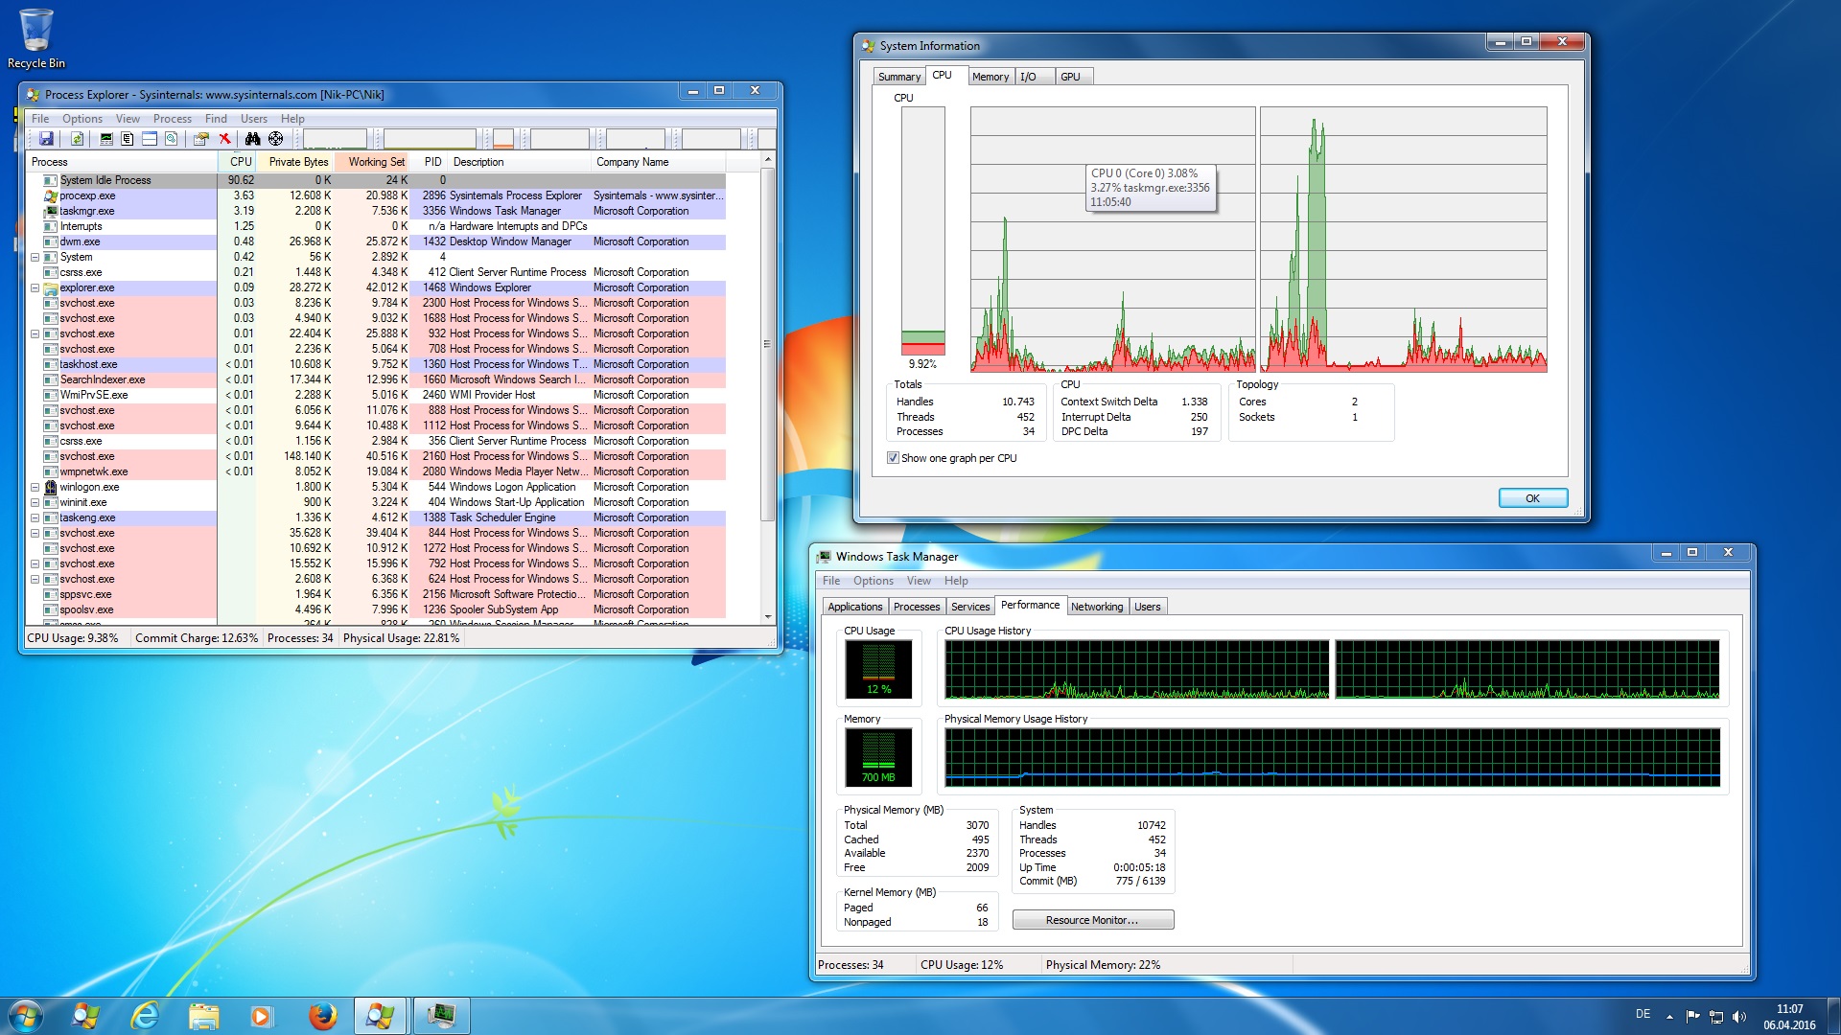Click the binoculars Find Handle icon

(252, 139)
